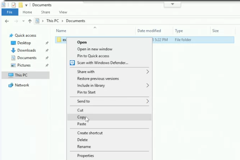Screen dimensions: 240x160
Task: Open Desktop in the navigation pane
Action: (x=24, y=43)
